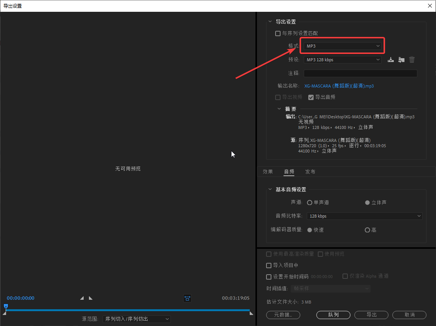Set in point marker icon

pyautogui.click(x=82, y=298)
